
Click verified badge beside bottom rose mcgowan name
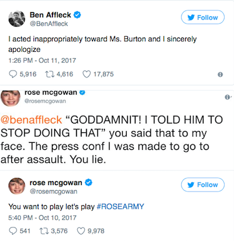pos(88,182)
